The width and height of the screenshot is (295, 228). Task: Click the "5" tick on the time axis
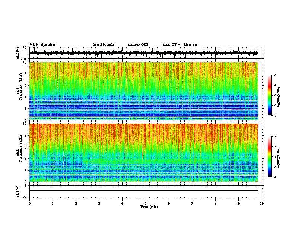[146, 203]
